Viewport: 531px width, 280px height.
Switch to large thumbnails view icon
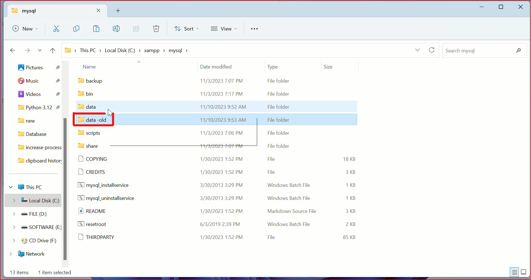click(x=524, y=272)
